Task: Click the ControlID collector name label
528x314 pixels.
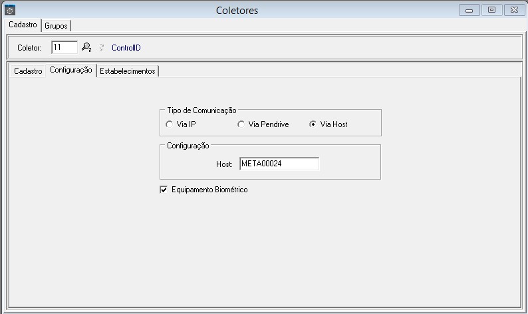Action: [126, 48]
